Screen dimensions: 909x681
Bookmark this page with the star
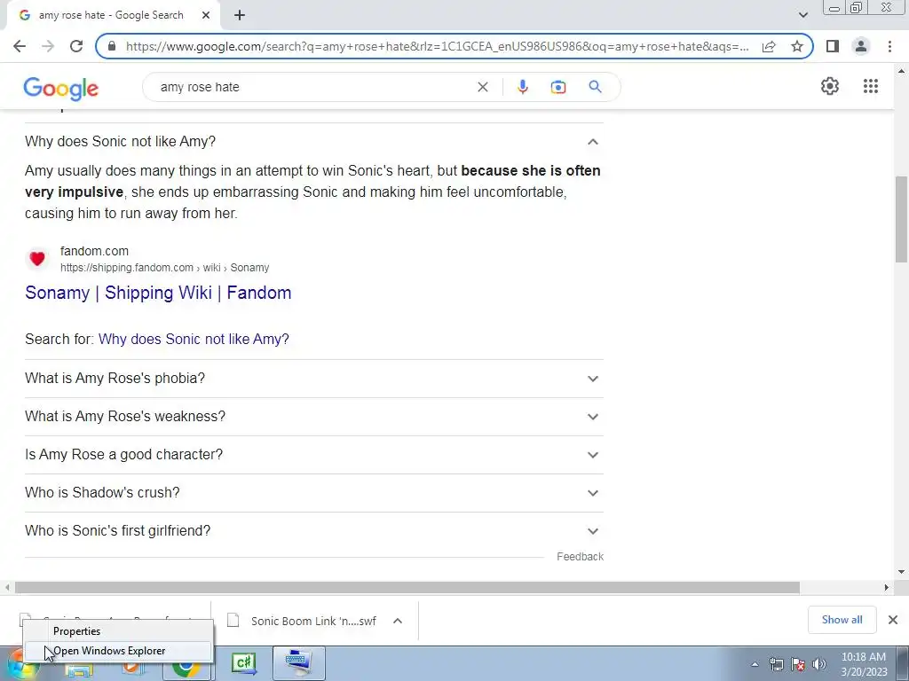[797, 46]
